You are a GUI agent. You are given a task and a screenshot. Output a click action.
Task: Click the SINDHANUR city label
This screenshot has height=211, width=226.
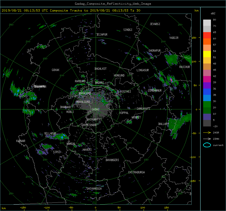pyautogui.click(x=155, y=91)
